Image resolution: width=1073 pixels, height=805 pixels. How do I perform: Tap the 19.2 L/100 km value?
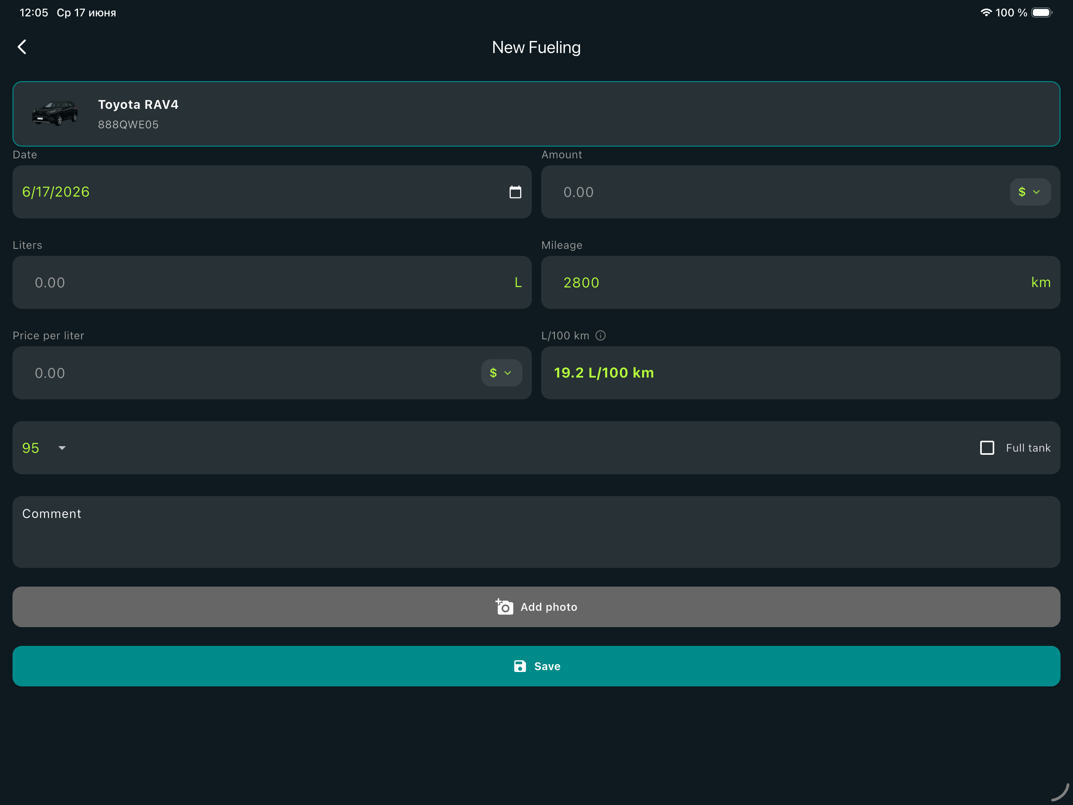click(604, 372)
